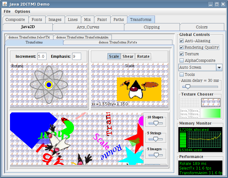Select the coffee cup texture swatch
Image resolution: width=228 pixels, height=178 pixels.
(211, 102)
